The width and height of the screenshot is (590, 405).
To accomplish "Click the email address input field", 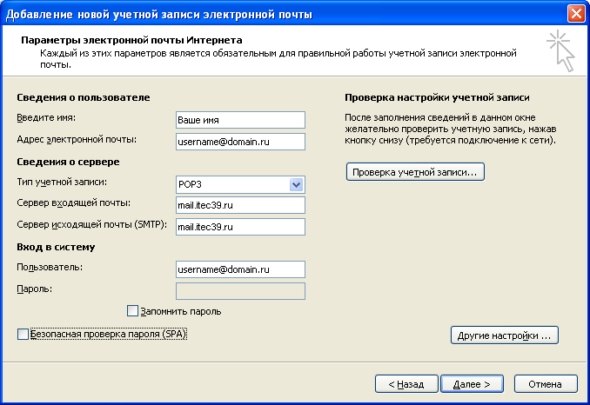I will click(x=239, y=141).
